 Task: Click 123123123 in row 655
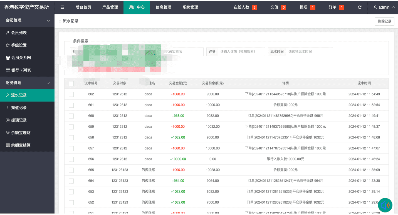[120, 170]
